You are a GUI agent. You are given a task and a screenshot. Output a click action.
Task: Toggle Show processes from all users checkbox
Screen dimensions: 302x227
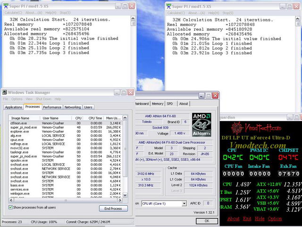point(10,207)
